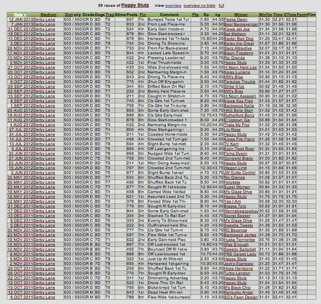
Task: Open winner Secret Seeker
Action: pos(237,216)
